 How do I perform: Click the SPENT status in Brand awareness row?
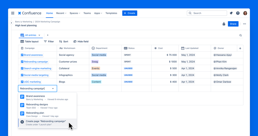(128, 55)
